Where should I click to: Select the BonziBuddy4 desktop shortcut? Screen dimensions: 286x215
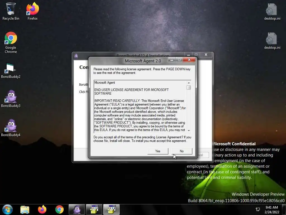click(x=11, y=128)
